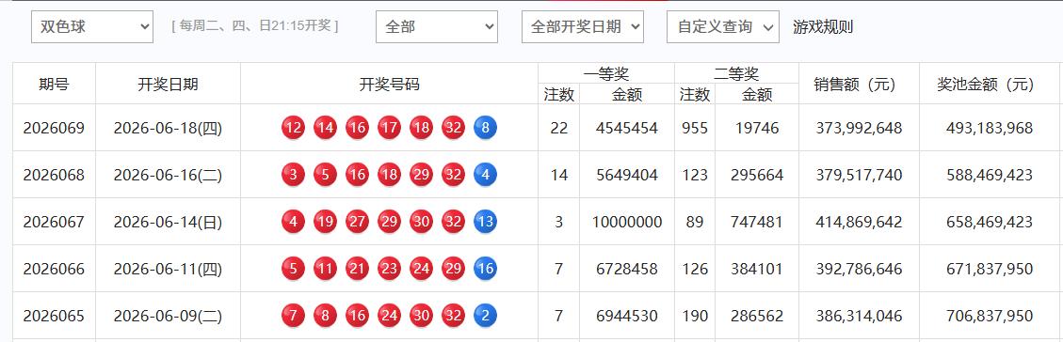Click red ball 5 in issue 2026068
Image resolution: width=1063 pixels, height=342 pixels.
pos(326,175)
